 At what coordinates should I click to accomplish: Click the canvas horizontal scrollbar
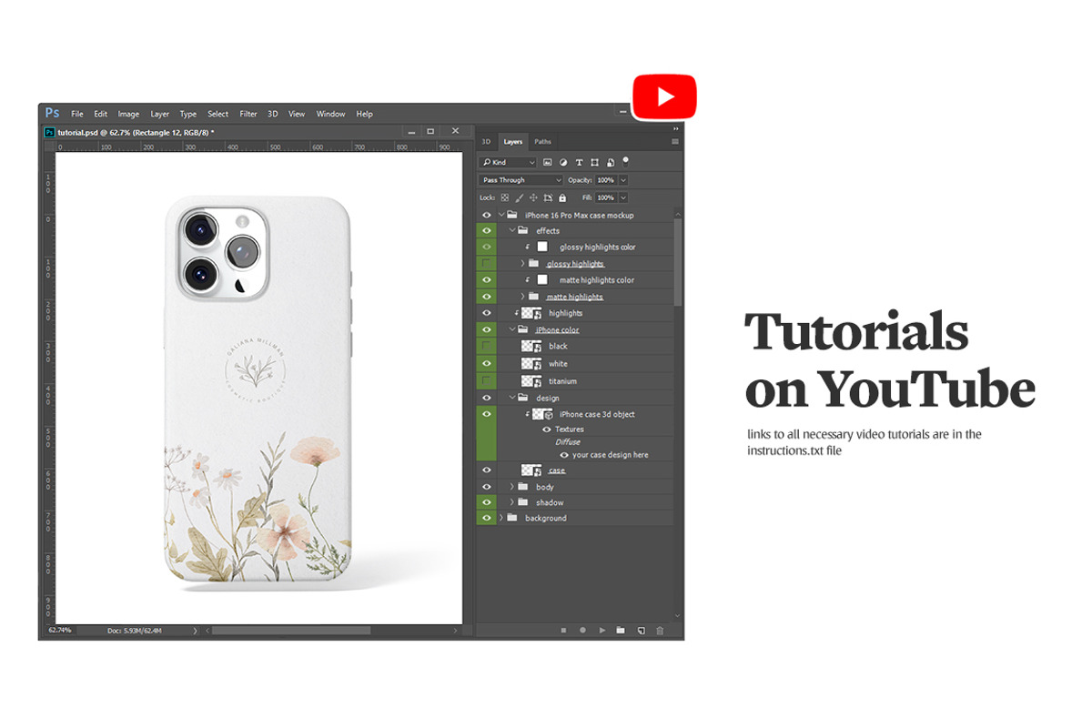point(291,630)
